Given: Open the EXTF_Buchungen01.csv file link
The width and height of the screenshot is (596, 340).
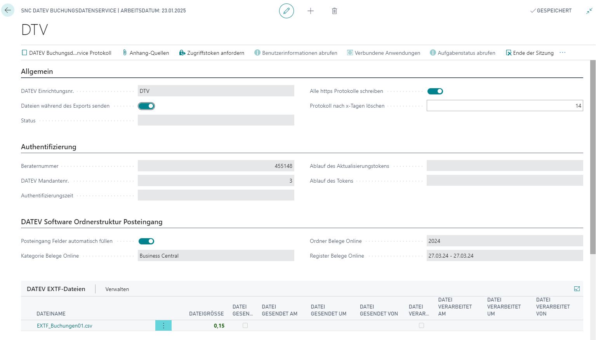Looking at the screenshot, I should [x=64, y=326].
